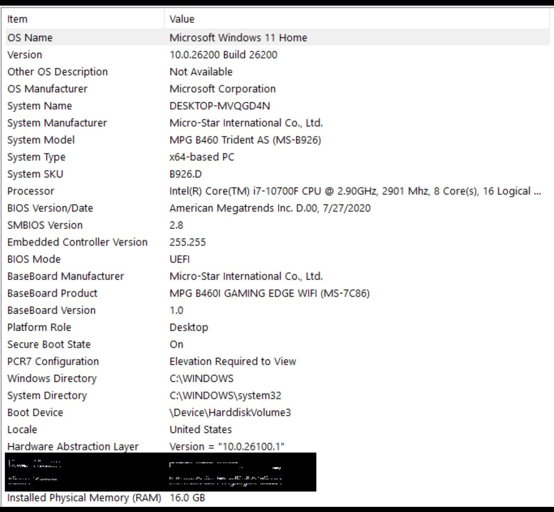The height and width of the screenshot is (512, 554).
Task: Click the value "Microsoft Windows 11 Home"
Action: click(x=238, y=37)
